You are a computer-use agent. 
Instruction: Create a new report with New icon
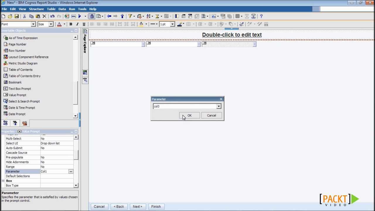pyautogui.click(x=4, y=16)
